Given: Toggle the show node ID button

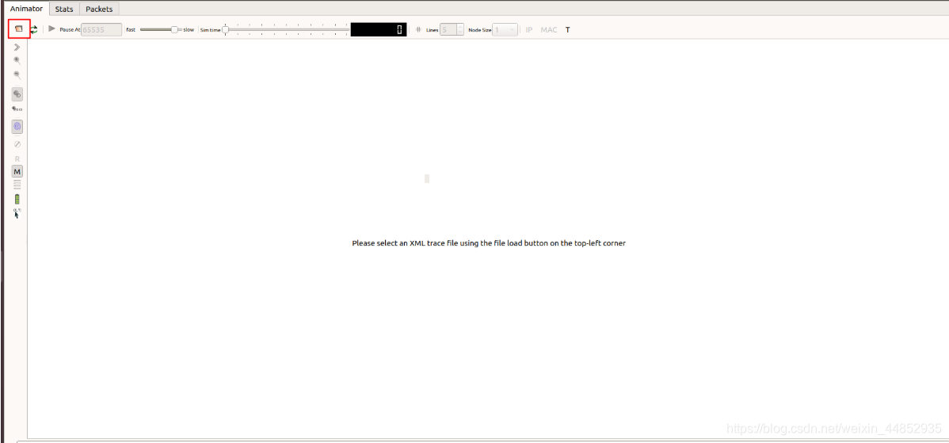Looking at the screenshot, I should [x=17, y=94].
